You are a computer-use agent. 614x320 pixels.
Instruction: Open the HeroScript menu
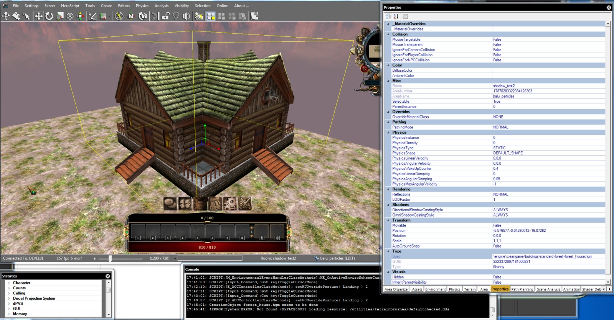coord(70,6)
